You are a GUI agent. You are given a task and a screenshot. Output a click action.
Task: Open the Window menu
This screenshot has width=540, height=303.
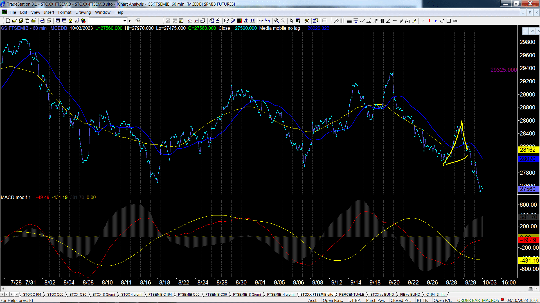(103, 12)
